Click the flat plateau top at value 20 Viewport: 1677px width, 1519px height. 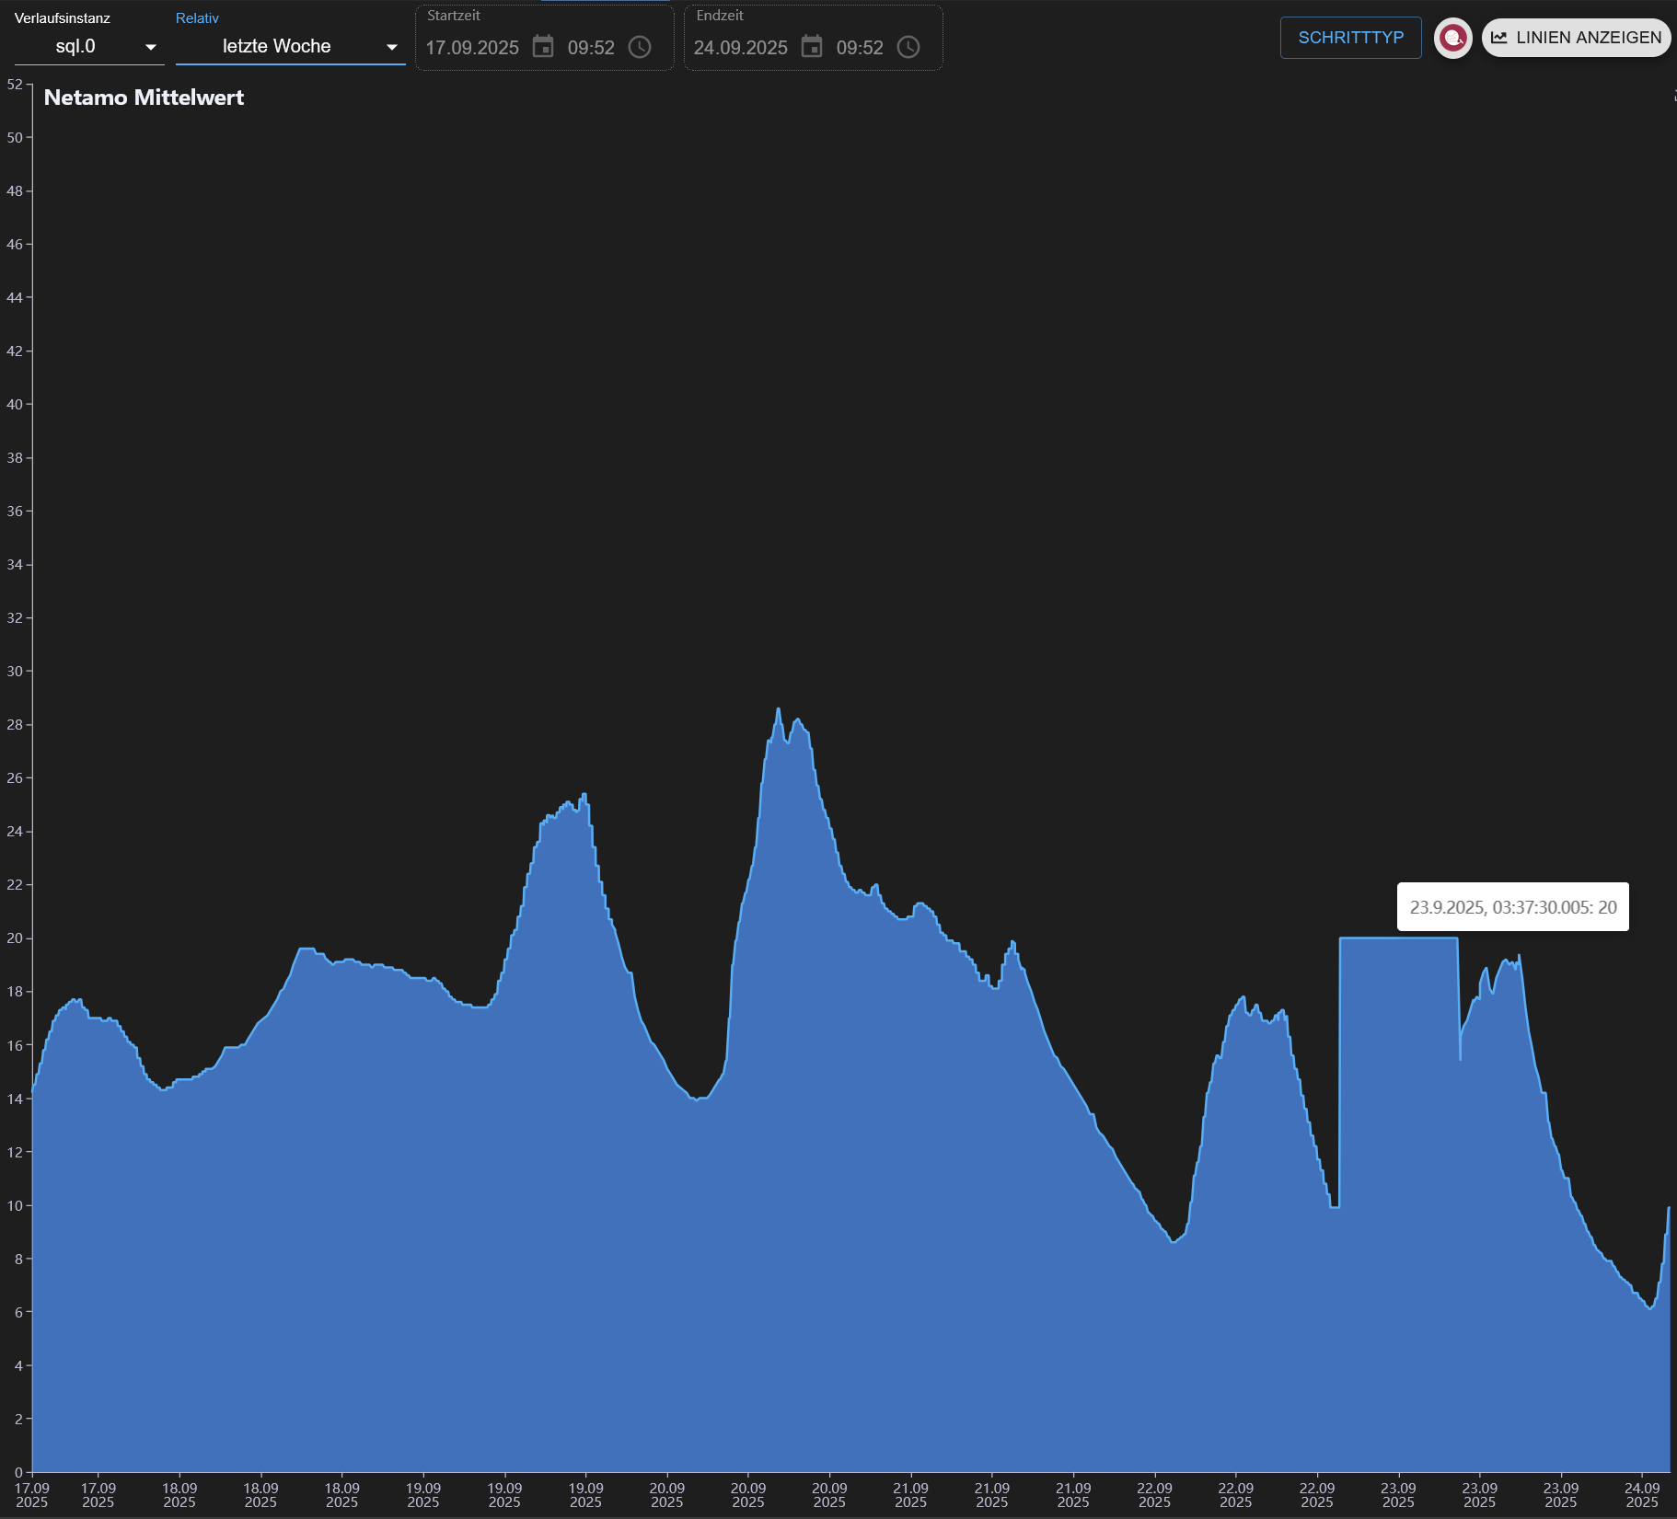point(1398,938)
